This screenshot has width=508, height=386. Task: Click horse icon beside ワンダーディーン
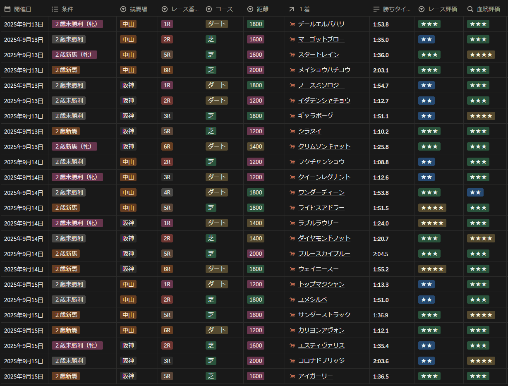pos(292,192)
